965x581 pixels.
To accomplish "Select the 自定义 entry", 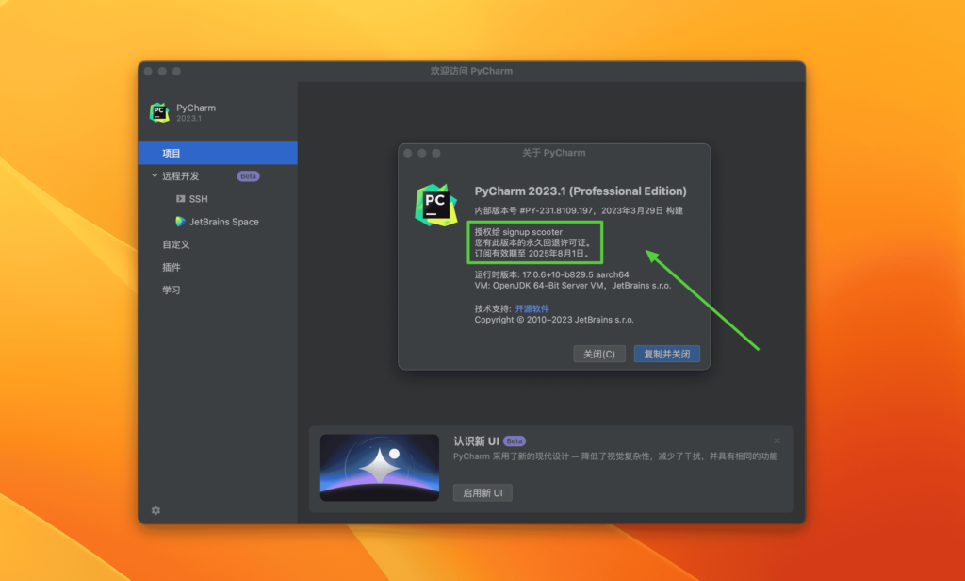I will 175,244.
